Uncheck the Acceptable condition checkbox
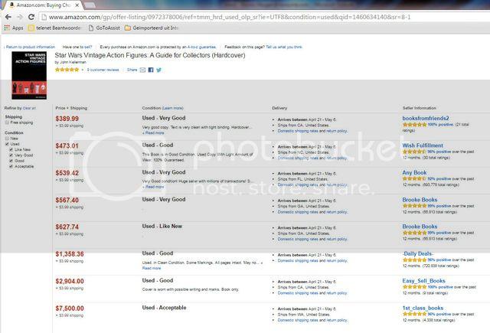Screen dimensions: 490x333 coord(11,167)
